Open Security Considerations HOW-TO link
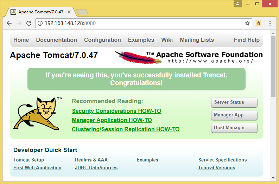The height and width of the screenshot is (184, 279). point(116,111)
